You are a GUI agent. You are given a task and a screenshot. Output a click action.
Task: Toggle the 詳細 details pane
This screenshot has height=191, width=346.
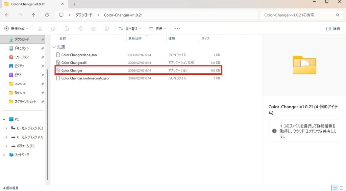click(333, 29)
